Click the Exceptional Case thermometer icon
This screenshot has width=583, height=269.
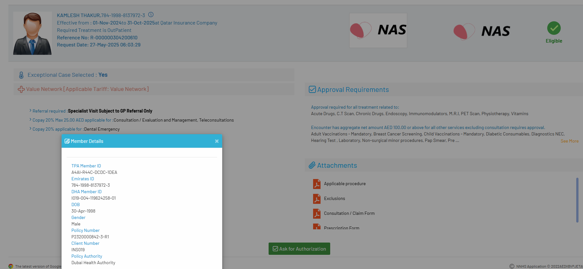click(21, 75)
